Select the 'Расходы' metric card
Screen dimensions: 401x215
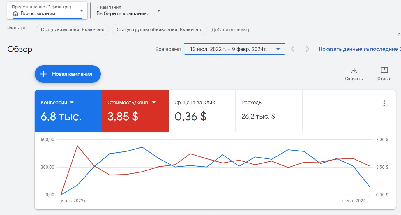click(x=269, y=111)
